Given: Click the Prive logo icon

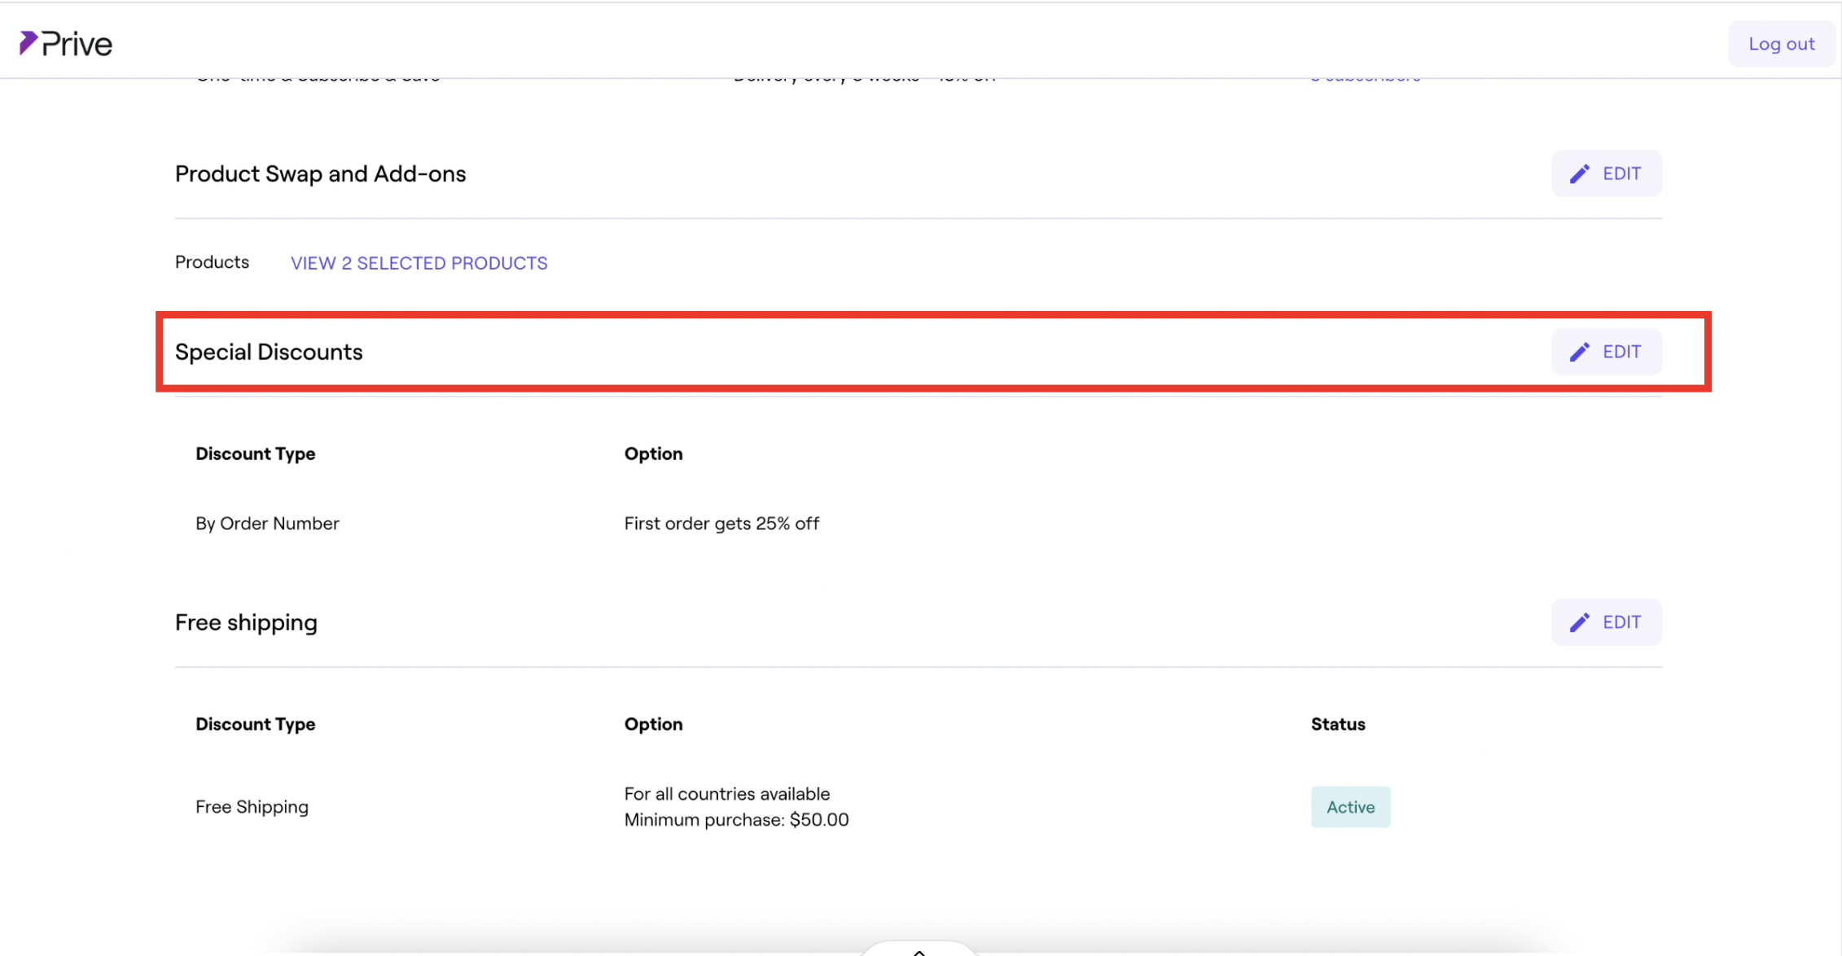Looking at the screenshot, I should (x=28, y=42).
